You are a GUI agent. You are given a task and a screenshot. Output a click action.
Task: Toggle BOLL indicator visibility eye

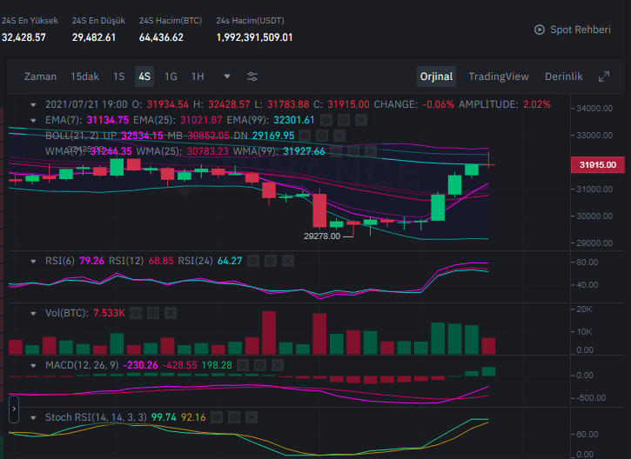tap(305, 136)
